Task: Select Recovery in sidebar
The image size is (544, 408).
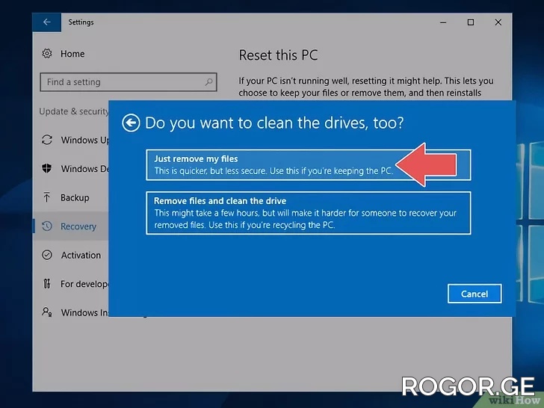Action: (78, 226)
